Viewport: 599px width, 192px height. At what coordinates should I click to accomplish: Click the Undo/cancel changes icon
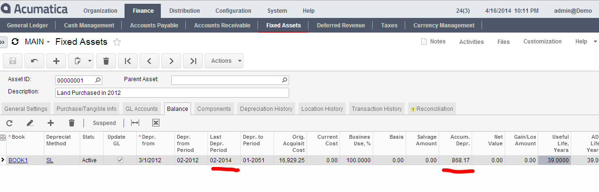pyautogui.click(x=34, y=61)
